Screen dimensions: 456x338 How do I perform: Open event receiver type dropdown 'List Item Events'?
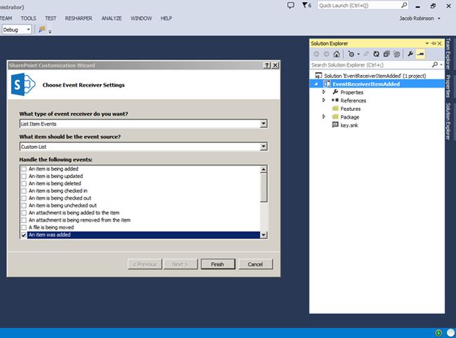coord(263,124)
